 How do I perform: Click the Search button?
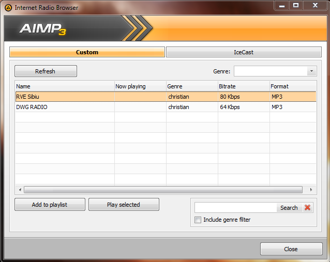pos(289,208)
